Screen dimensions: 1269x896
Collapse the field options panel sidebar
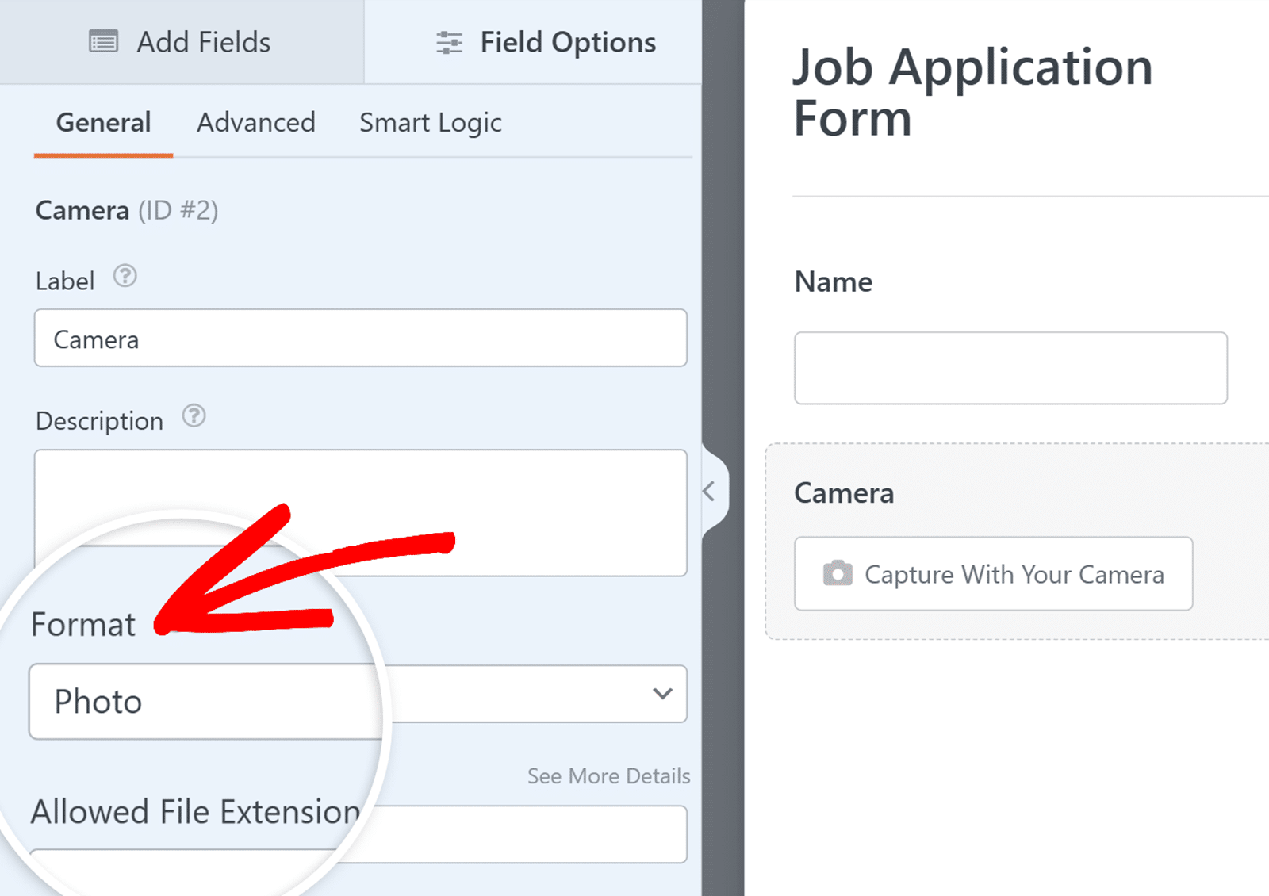point(708,491)
